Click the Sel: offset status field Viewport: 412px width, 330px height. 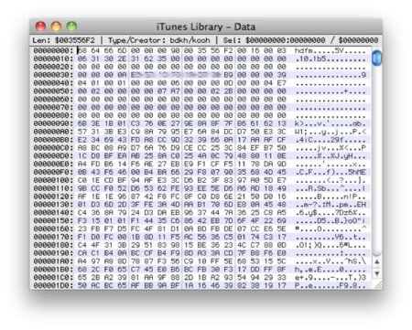click(x=300, y=40)
